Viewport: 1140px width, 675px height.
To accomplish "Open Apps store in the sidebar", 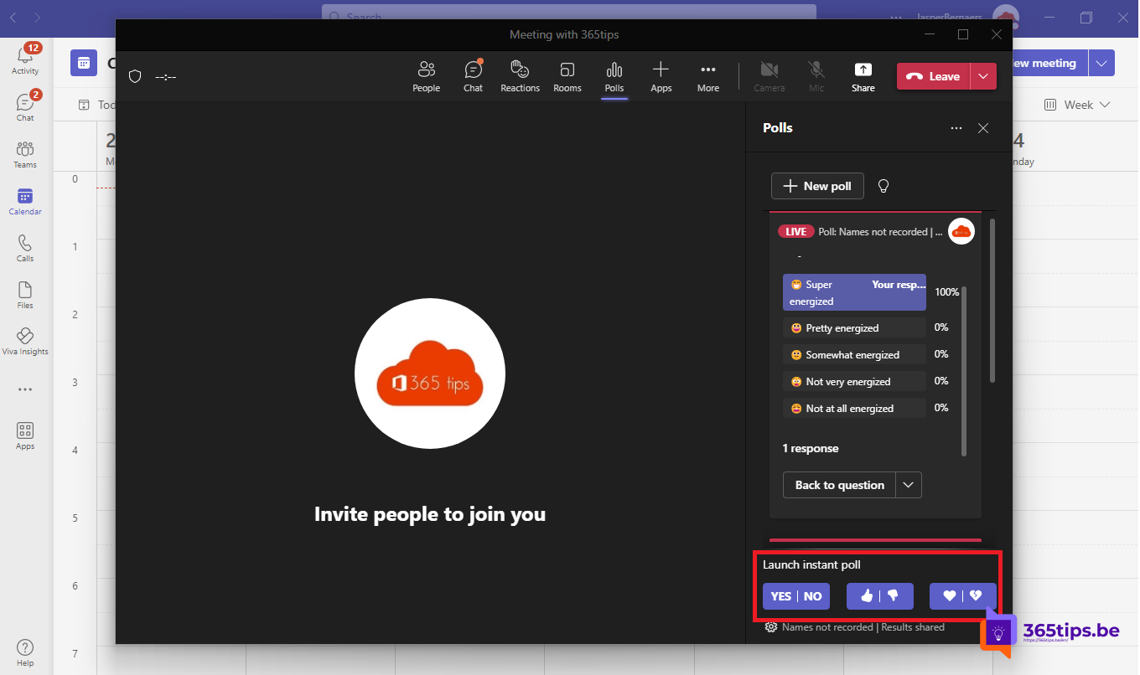I will (25, 435).
